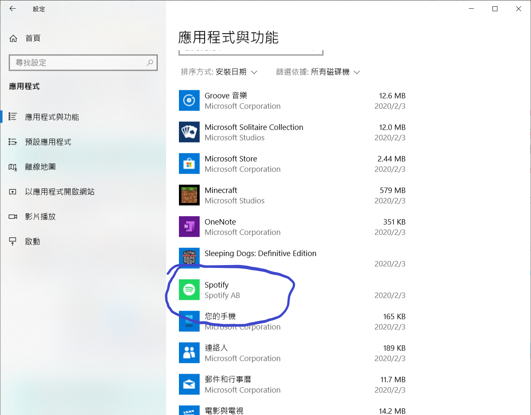Open the 首頁 home icon

(x=13, y=38)
